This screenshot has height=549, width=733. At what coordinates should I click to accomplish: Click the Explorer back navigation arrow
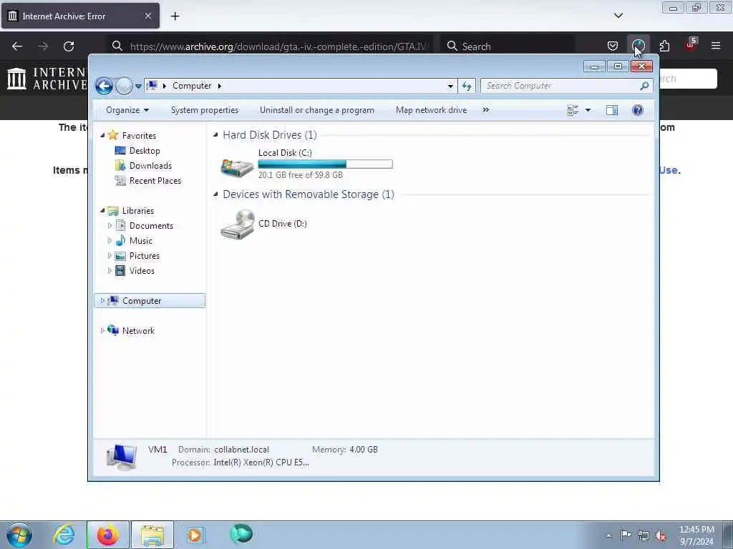(104, 86)
